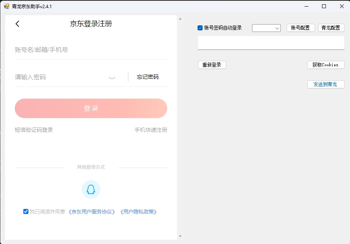Click the app icon in title bar
The height and width of the screenshot is (244, 350).
point(7,6)
